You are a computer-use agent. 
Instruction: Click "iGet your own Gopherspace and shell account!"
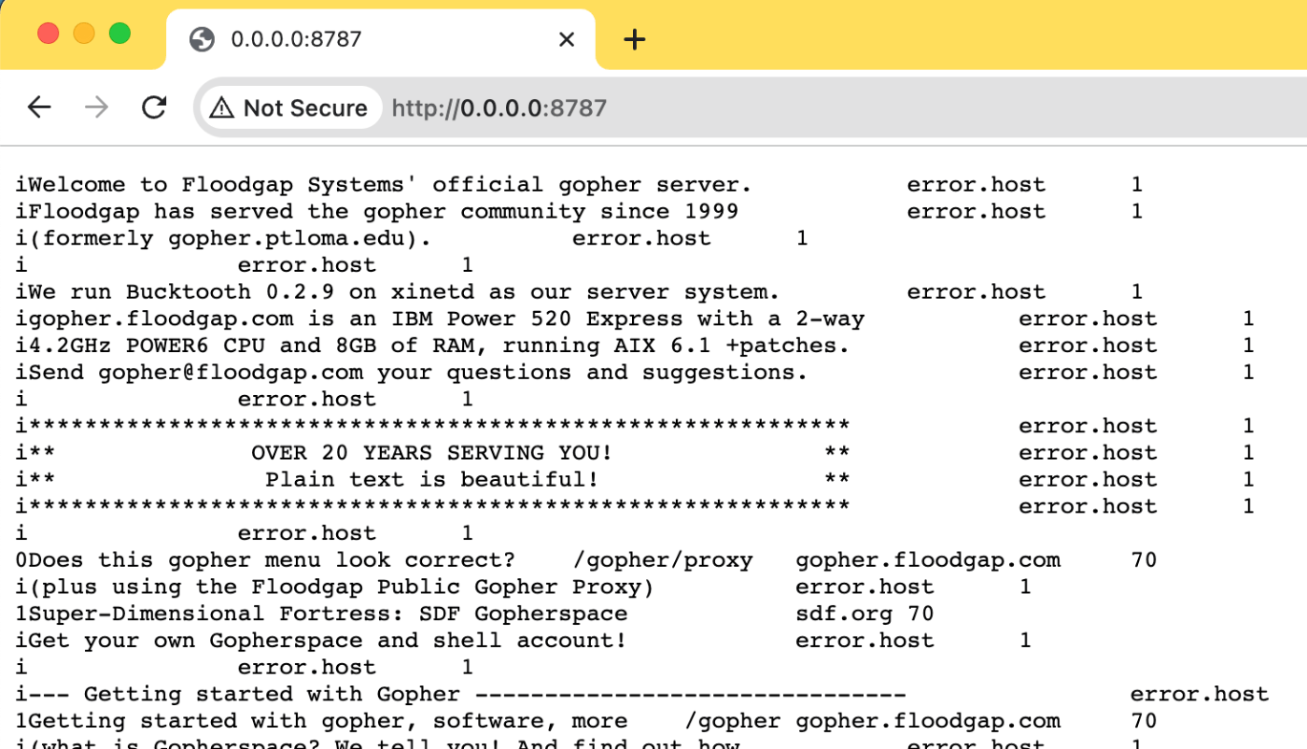pyautogui.click(x=321, y=642)
